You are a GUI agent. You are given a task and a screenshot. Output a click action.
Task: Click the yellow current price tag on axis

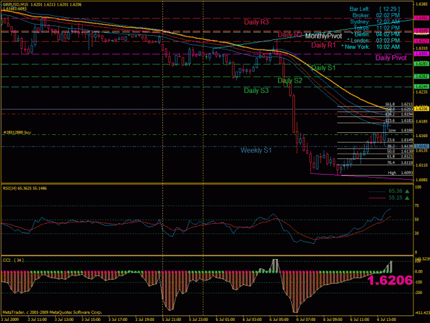(x=421, y=109)
